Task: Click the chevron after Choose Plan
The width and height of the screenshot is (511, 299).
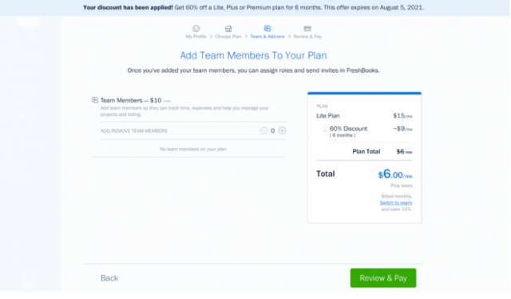Action: tap(246, 37)
